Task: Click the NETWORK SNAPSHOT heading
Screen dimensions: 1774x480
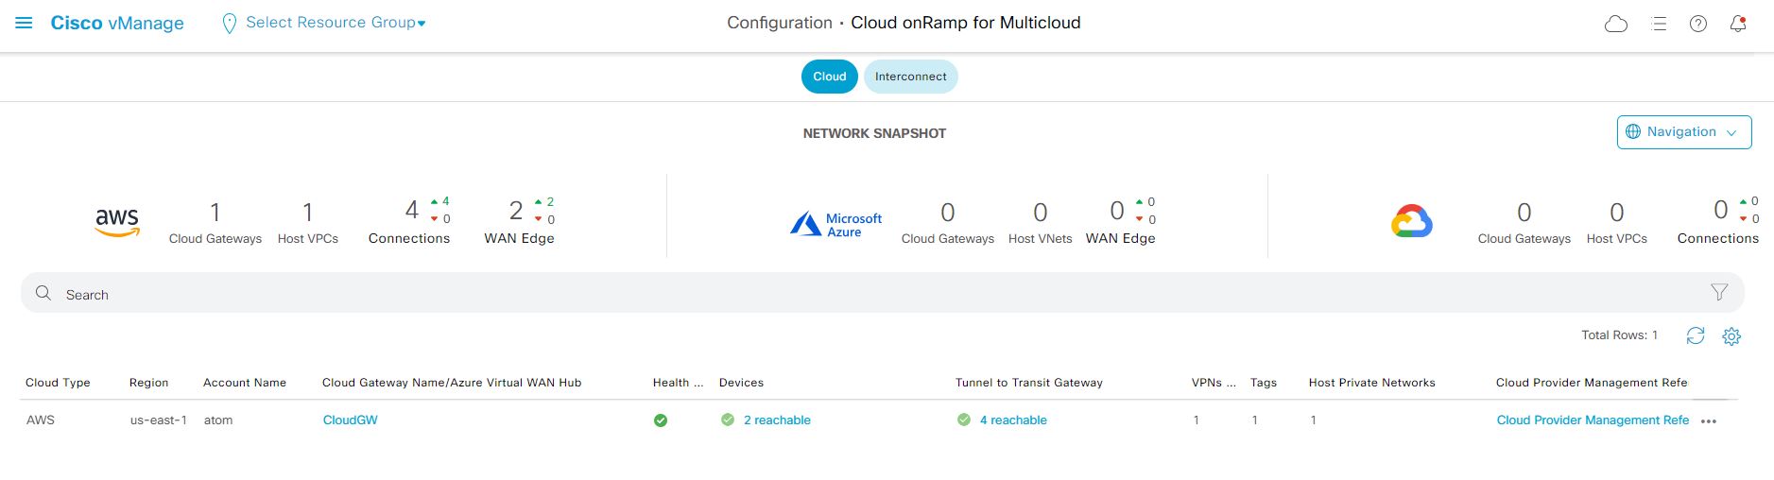Action: (x=874, y=133)
